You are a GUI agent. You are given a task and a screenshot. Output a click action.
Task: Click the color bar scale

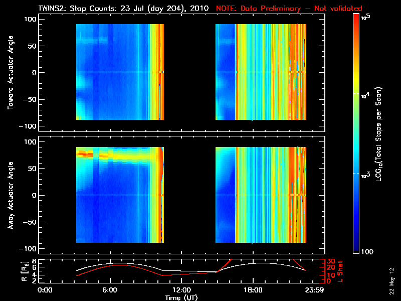356,133
